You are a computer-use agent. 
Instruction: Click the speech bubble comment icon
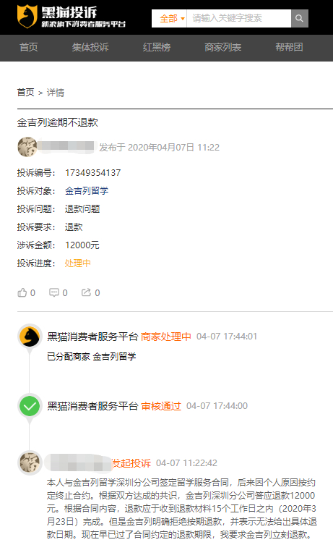pos(54,292)
